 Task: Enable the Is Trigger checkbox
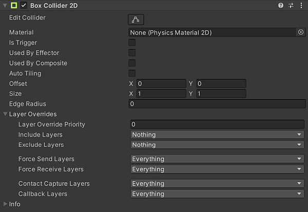click(132, 43)
